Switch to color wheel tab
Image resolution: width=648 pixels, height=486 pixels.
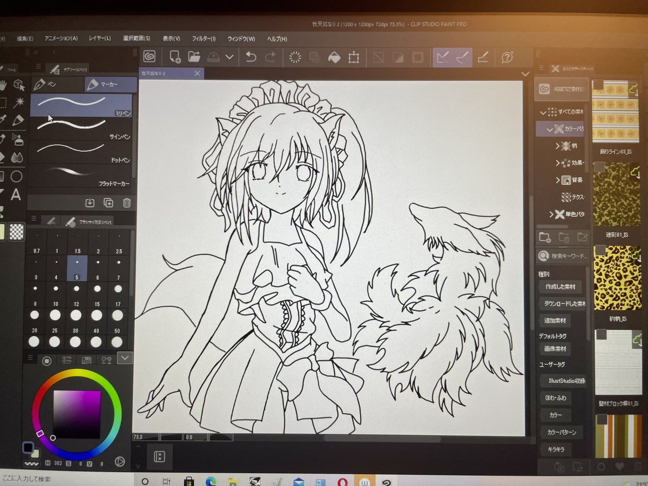46,360
